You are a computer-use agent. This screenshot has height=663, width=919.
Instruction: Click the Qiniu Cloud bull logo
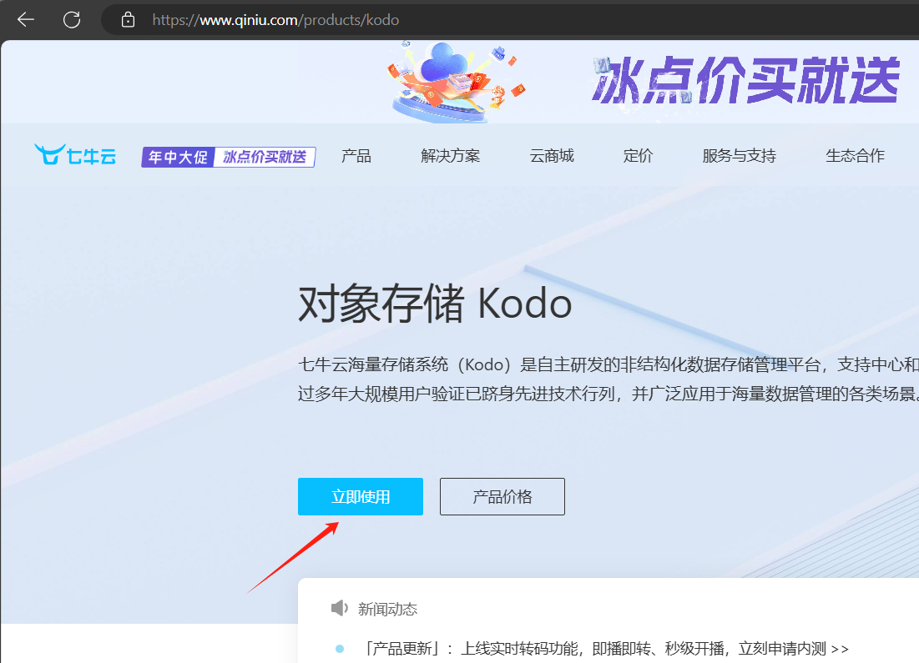pyautogui.click(x=75, y=156)
